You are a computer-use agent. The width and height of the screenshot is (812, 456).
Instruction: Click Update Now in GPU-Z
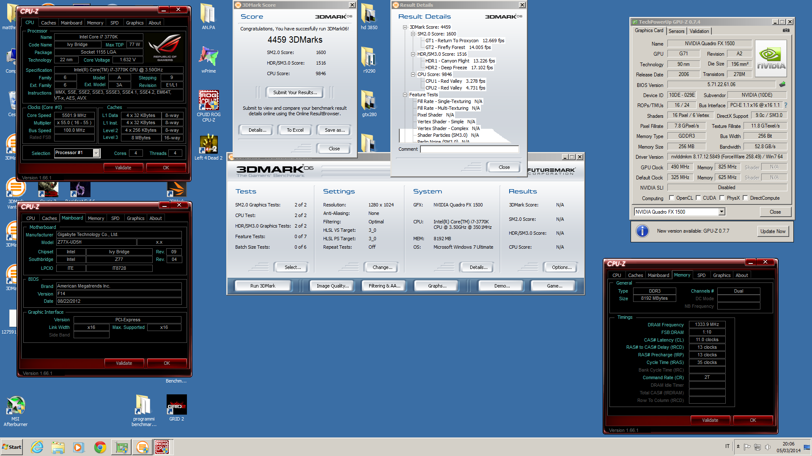click(x=773, y=231)
